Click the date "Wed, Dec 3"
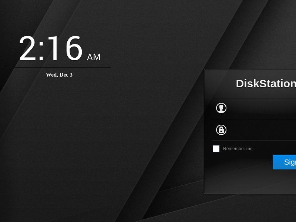This screenshot has height=222, width=296. [59, 75]
